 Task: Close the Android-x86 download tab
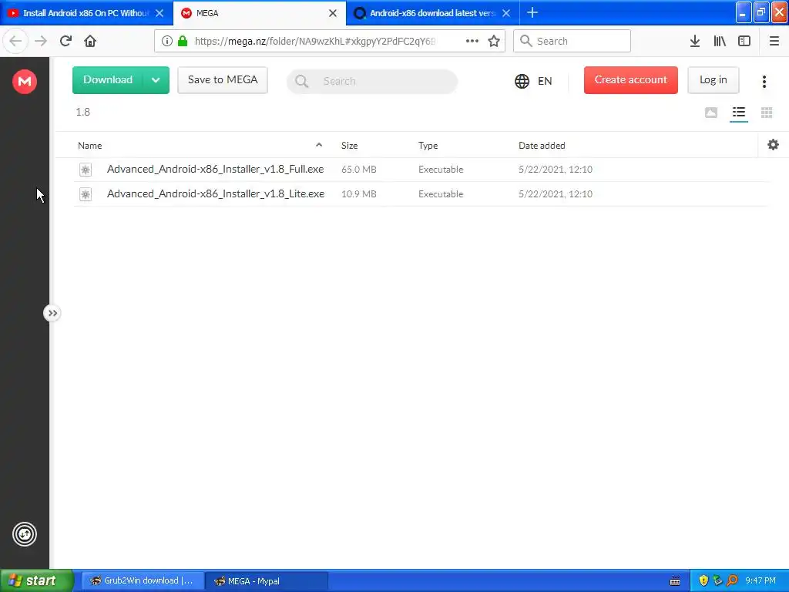[x=506, y=13]
